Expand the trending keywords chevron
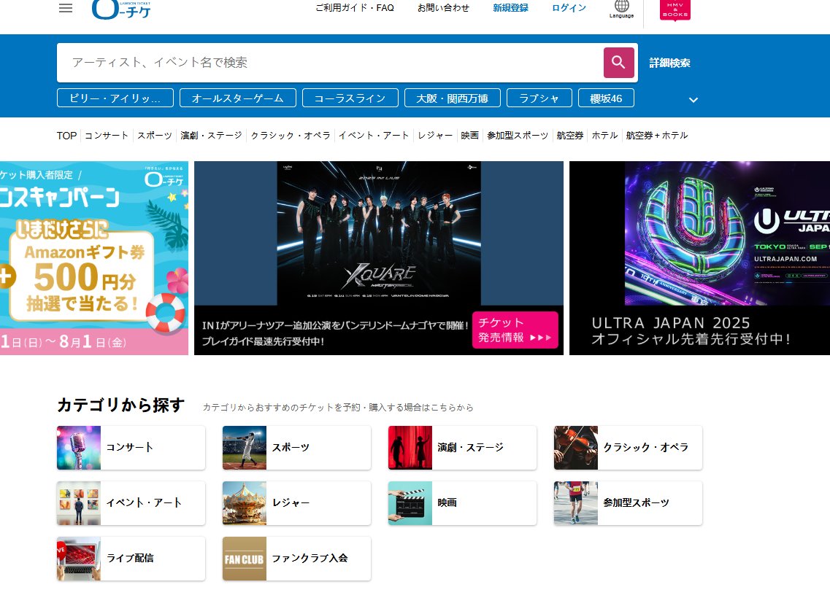Image resolution: width=830 pixels, height=598 pixels. point(693,99)
